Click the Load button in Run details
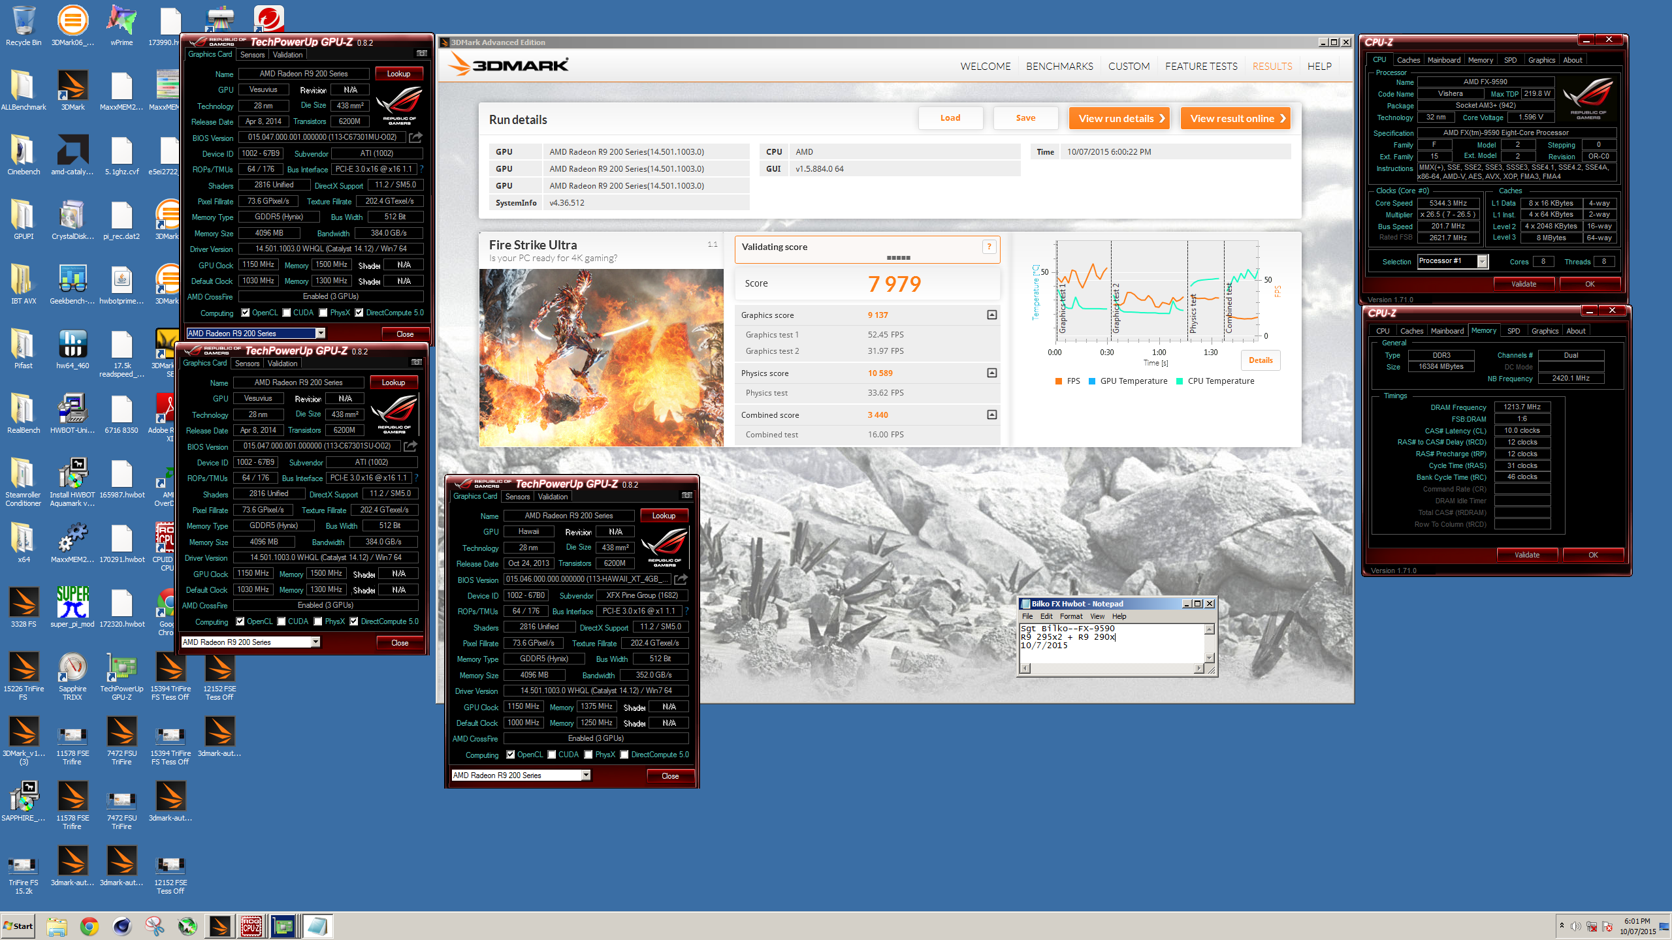The height and width of the screenshot is (940, 1672). point(950,118)
